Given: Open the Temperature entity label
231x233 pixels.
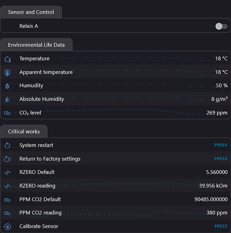Looking at the screenshot, I should click(35, 59).
